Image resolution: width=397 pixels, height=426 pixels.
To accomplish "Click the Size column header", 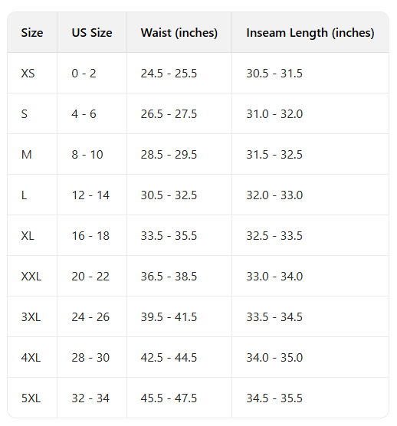I will (x=32, y=33).
